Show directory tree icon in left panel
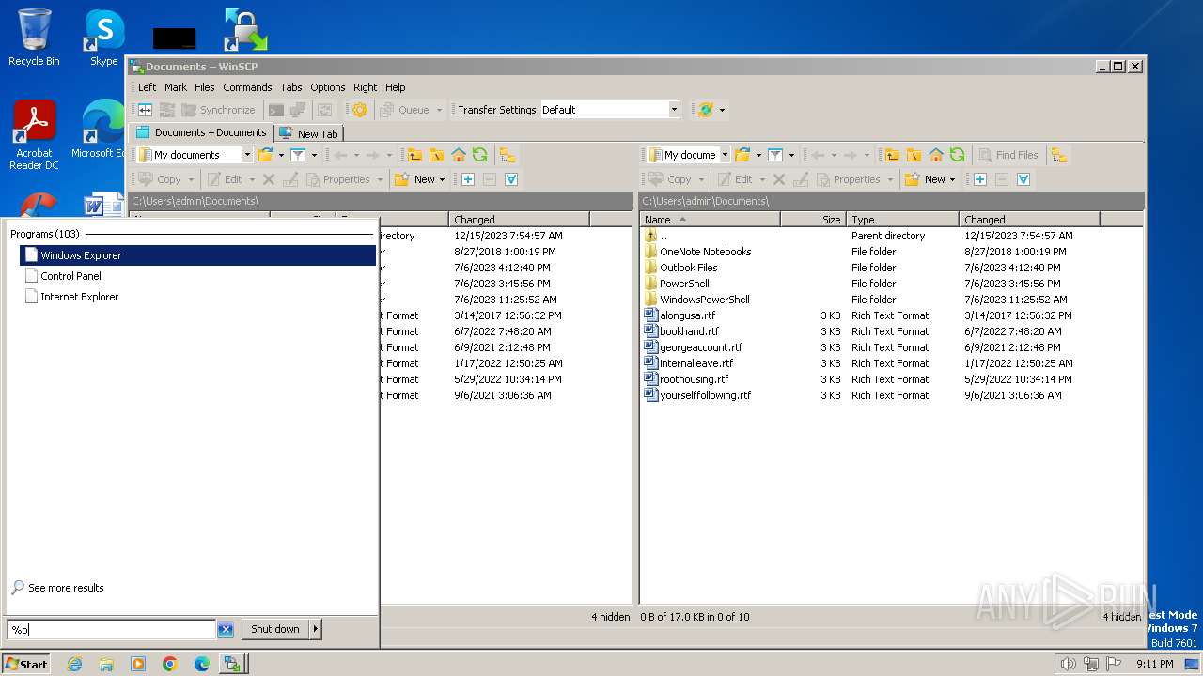This screenshot has height=676, width=1203. pyautogui.click(x=507, y=155)
